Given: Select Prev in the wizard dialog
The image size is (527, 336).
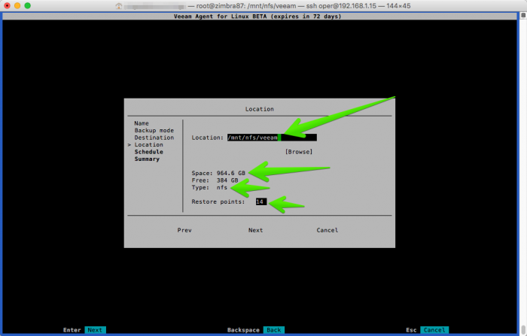Looking at the screenshot, I should (x=184, y=230).
